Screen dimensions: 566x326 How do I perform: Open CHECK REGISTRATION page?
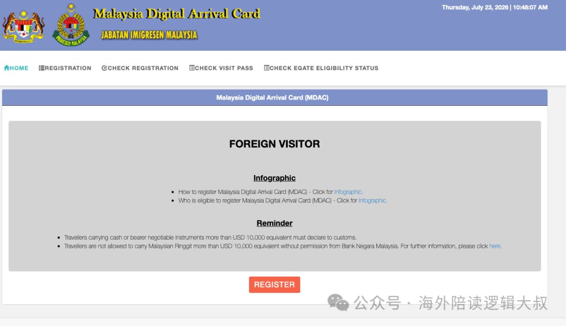click(x=140, y=68)
